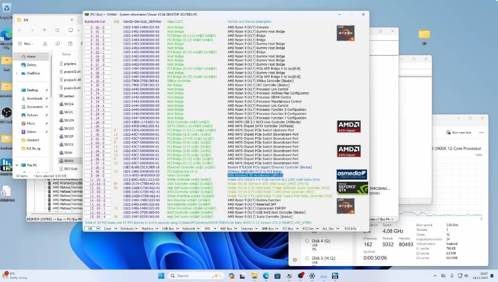Image resolution: width=498 pixels, height=282 pixels.
Task: Select the SIV folder on the desktop
Action: (x=424, y=36)
